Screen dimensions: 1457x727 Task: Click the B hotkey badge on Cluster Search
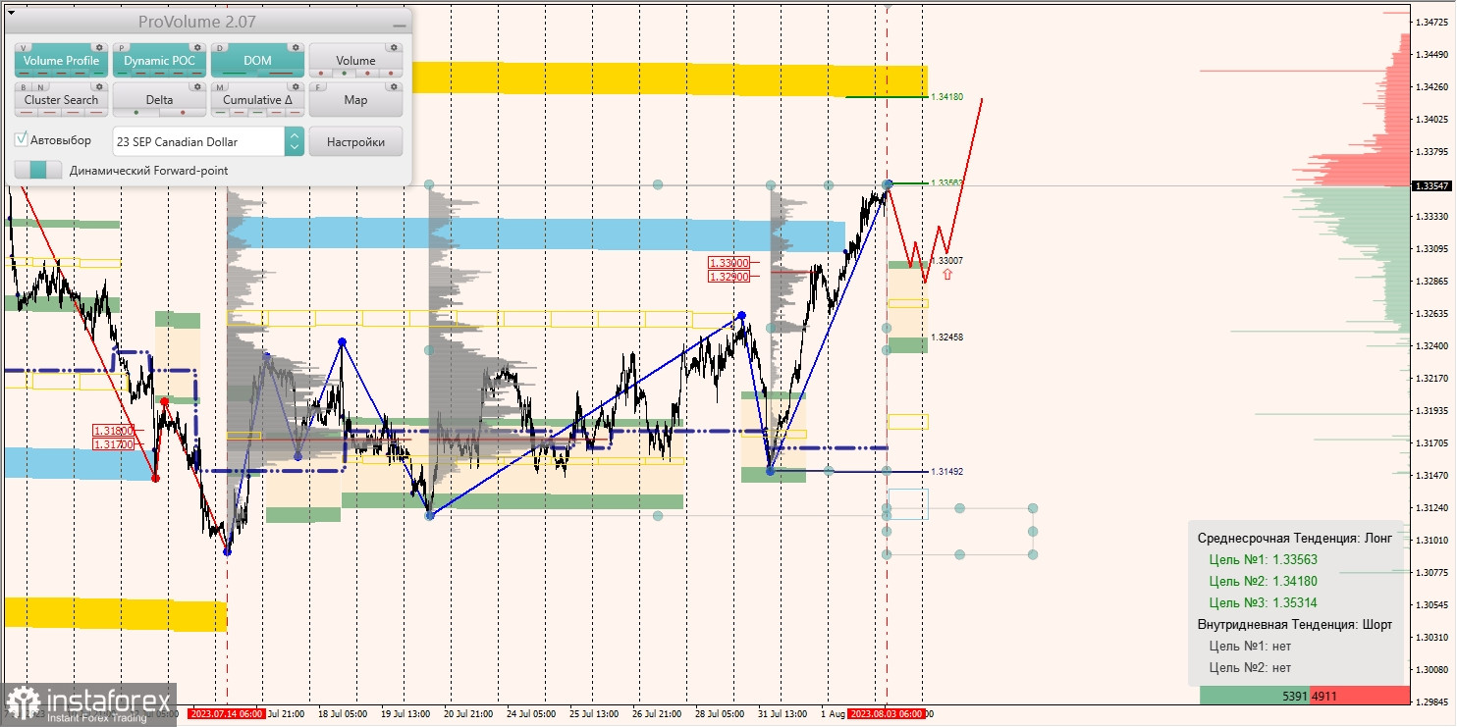click(24, 86)
